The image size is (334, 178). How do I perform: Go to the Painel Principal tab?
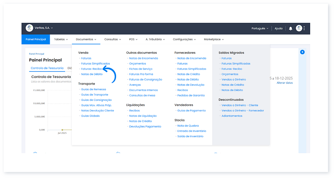pyautogui.click(x=35, y=39)
